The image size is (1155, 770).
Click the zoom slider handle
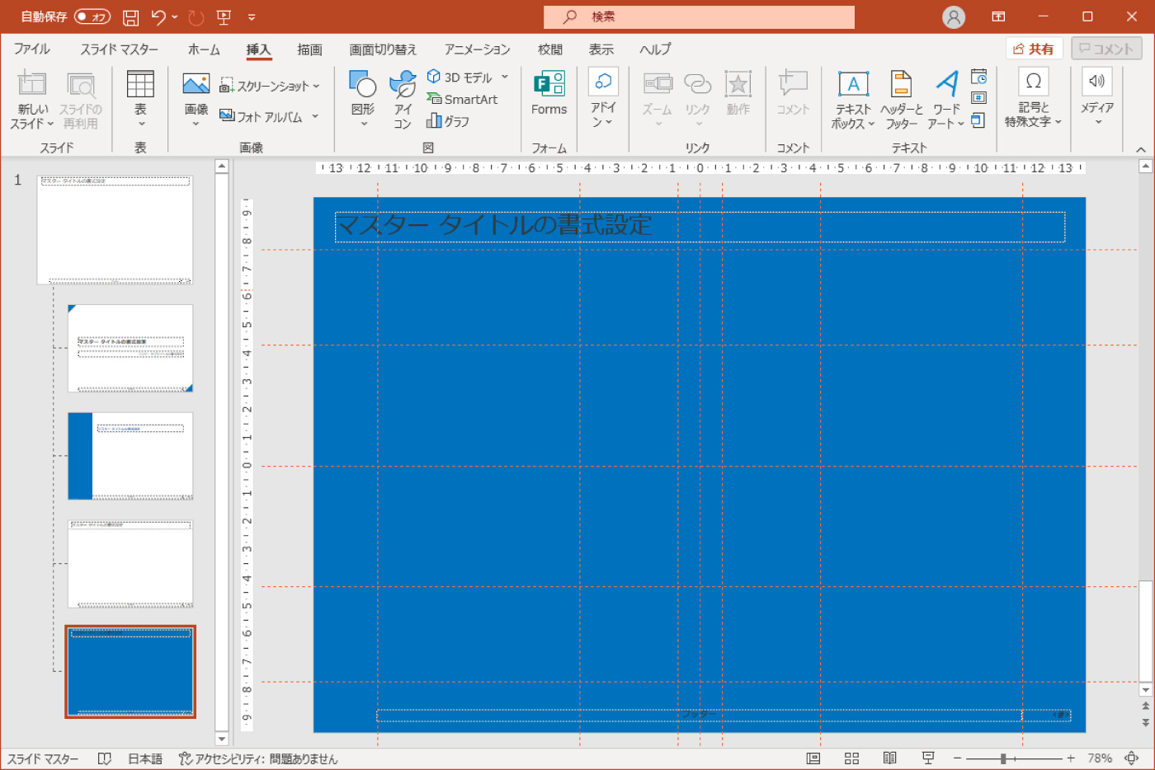(1003, 758)
